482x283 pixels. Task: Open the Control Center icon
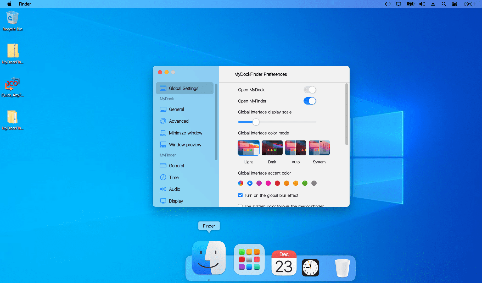coord(455,4)
